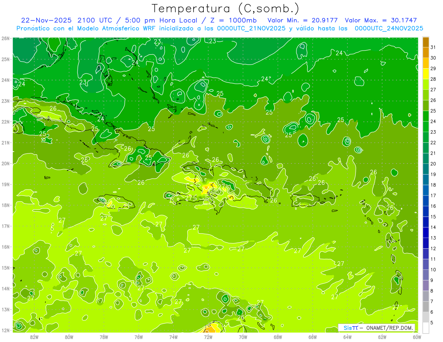This screenshot has width=443, height=342.
Task: Click the 20N latitude axis label
Action: tap(5, 163)
